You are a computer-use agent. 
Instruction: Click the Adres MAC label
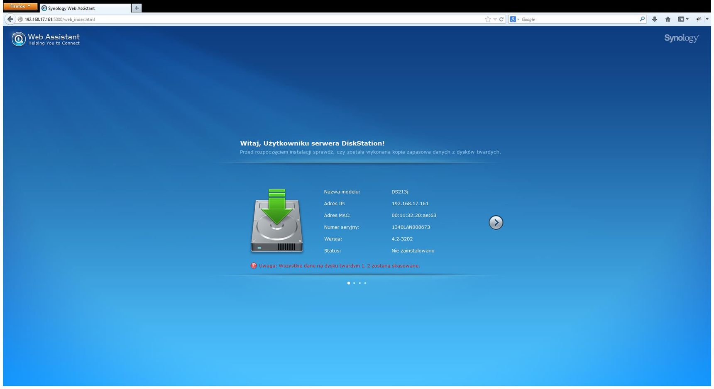coord(337,215)
